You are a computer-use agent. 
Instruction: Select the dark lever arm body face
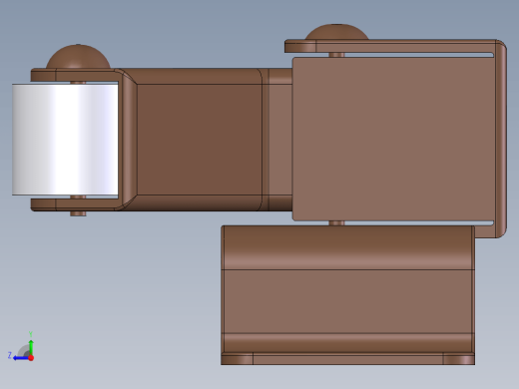200,140
